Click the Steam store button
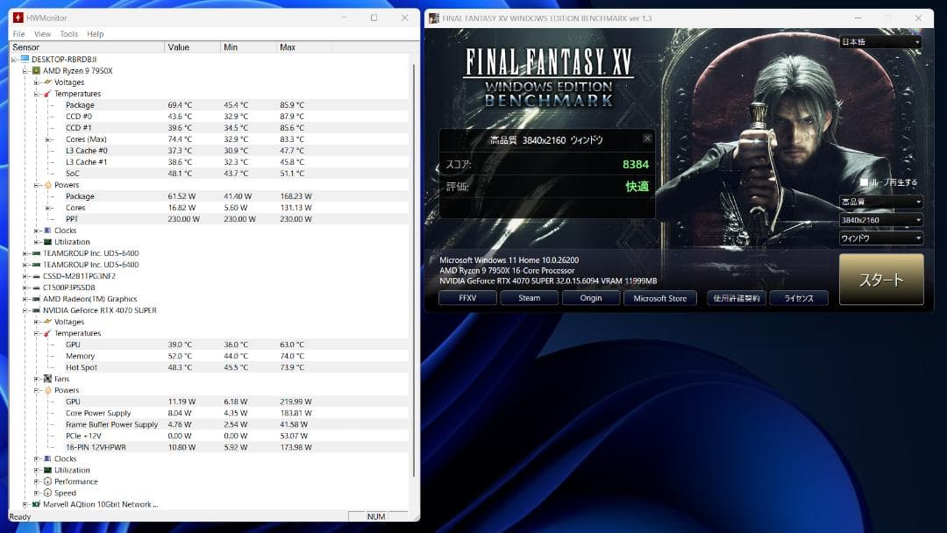 (x=530, y=298)
